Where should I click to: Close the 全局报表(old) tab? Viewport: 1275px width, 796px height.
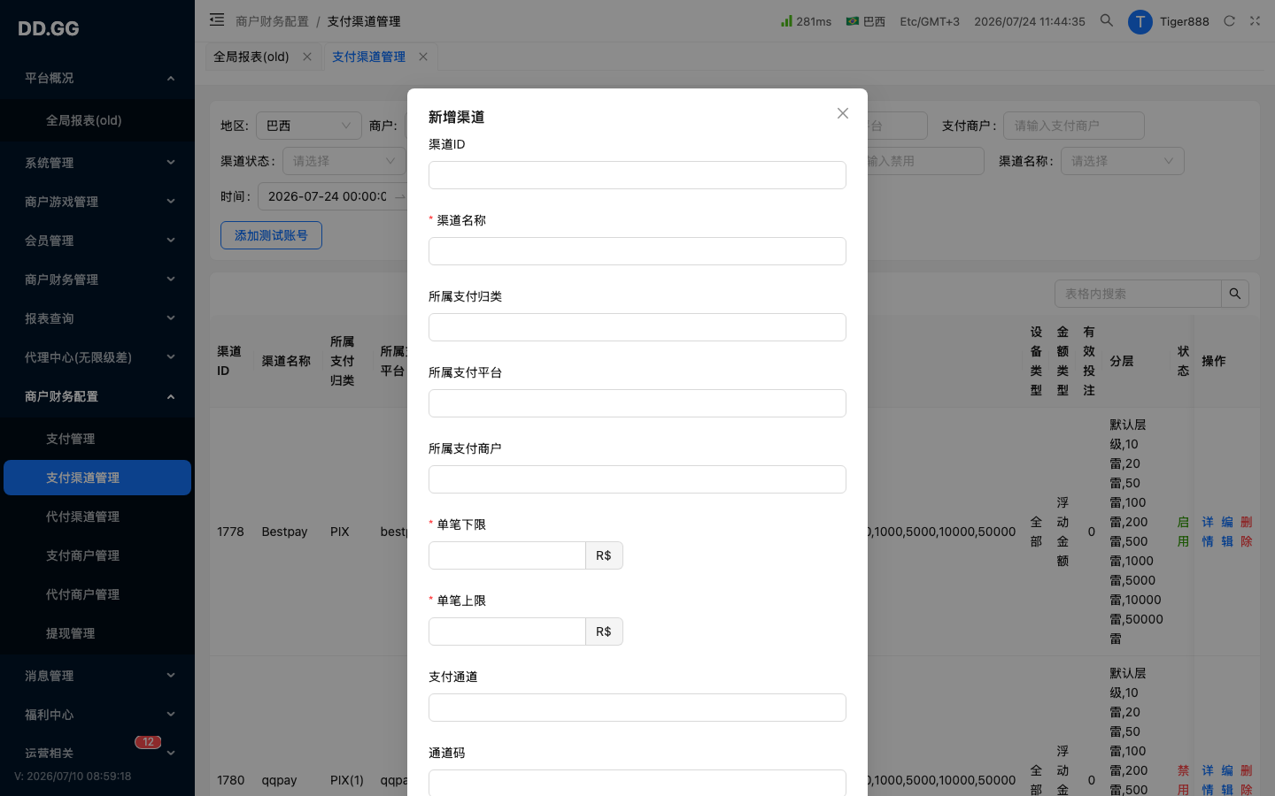point(307,57)
